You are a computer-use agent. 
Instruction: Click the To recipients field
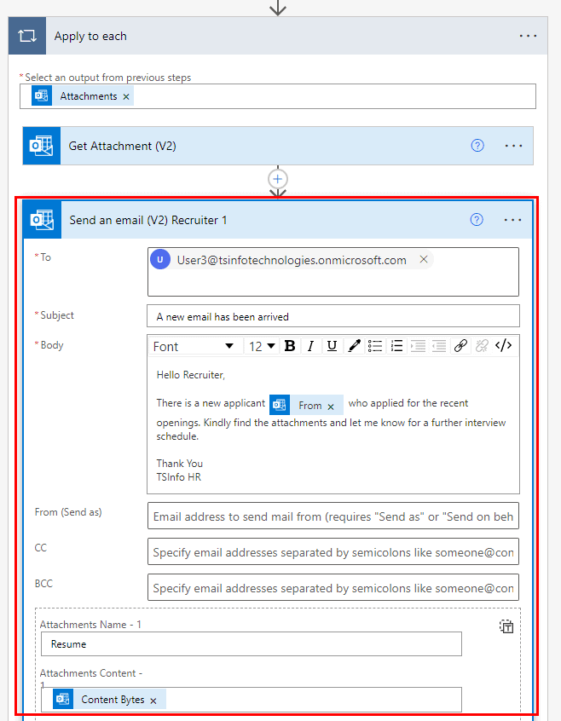(333, 272)
